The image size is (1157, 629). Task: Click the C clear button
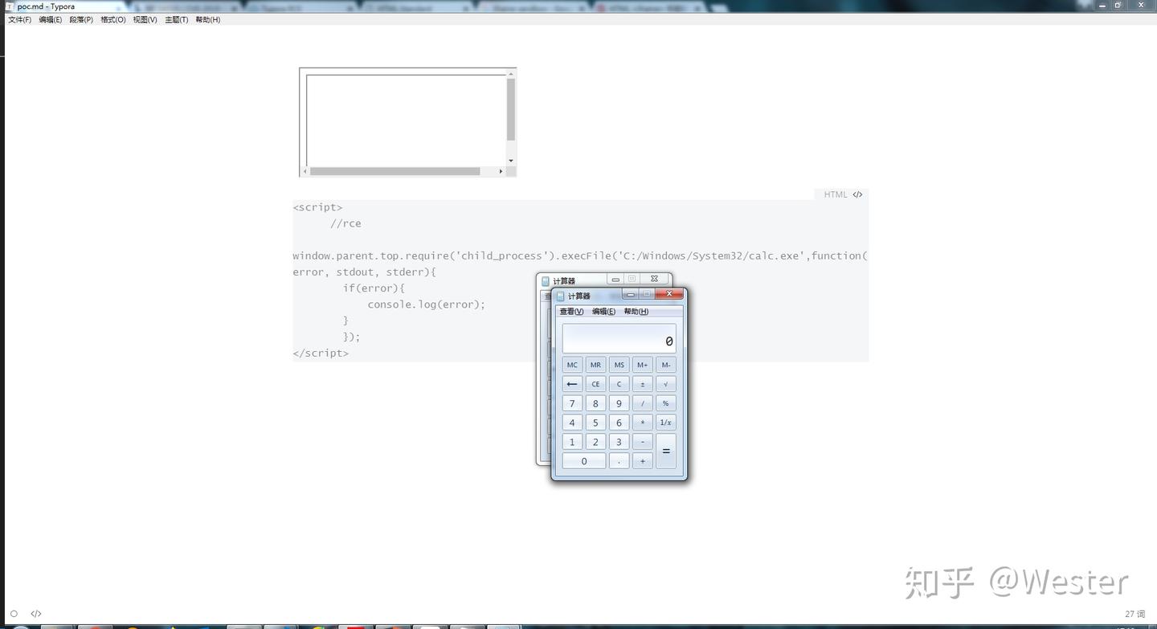point(619,384)
